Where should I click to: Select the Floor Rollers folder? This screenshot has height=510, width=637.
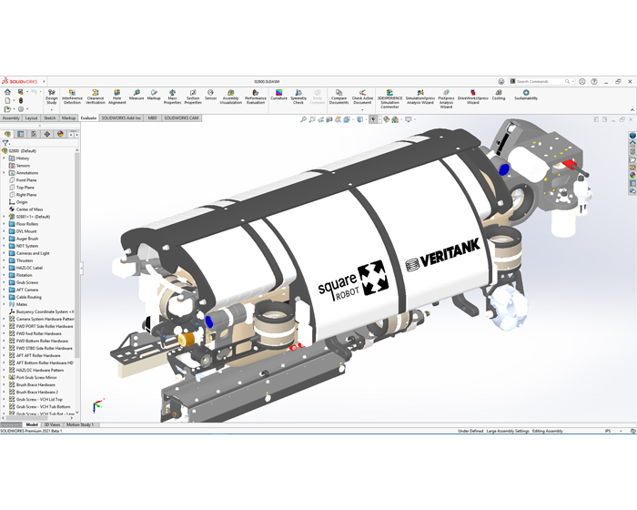pos(27,224)
